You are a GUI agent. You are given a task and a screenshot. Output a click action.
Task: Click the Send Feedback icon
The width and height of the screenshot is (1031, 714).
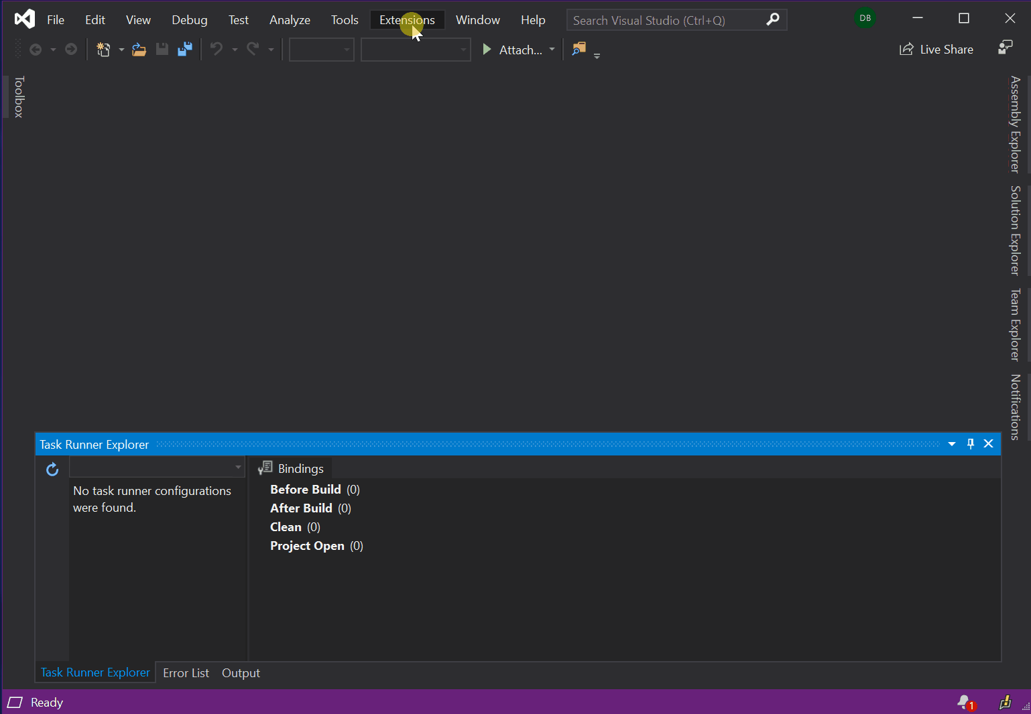pyautogui.click(x=1005, y=48)
